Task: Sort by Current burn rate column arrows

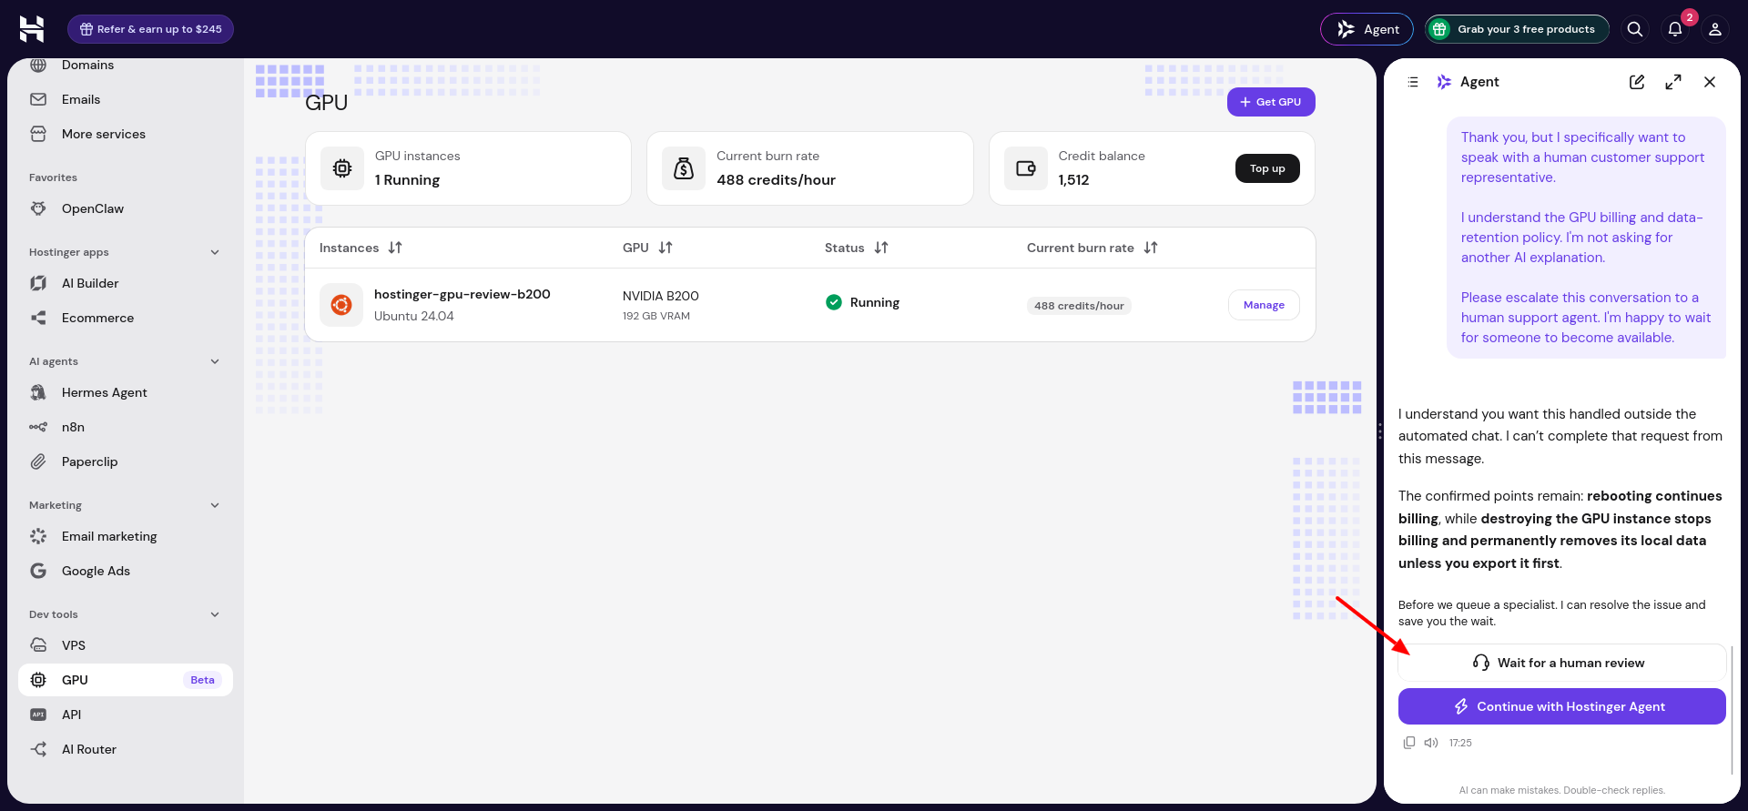Action: point(1151,248)
